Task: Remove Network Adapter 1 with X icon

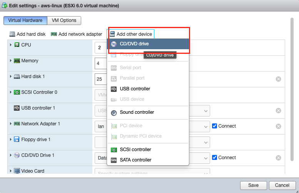Action: point(278,126)
